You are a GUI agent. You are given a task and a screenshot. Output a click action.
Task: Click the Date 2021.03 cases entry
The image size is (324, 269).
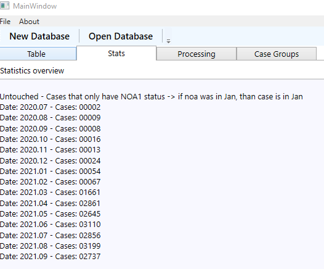click(51, 192)
